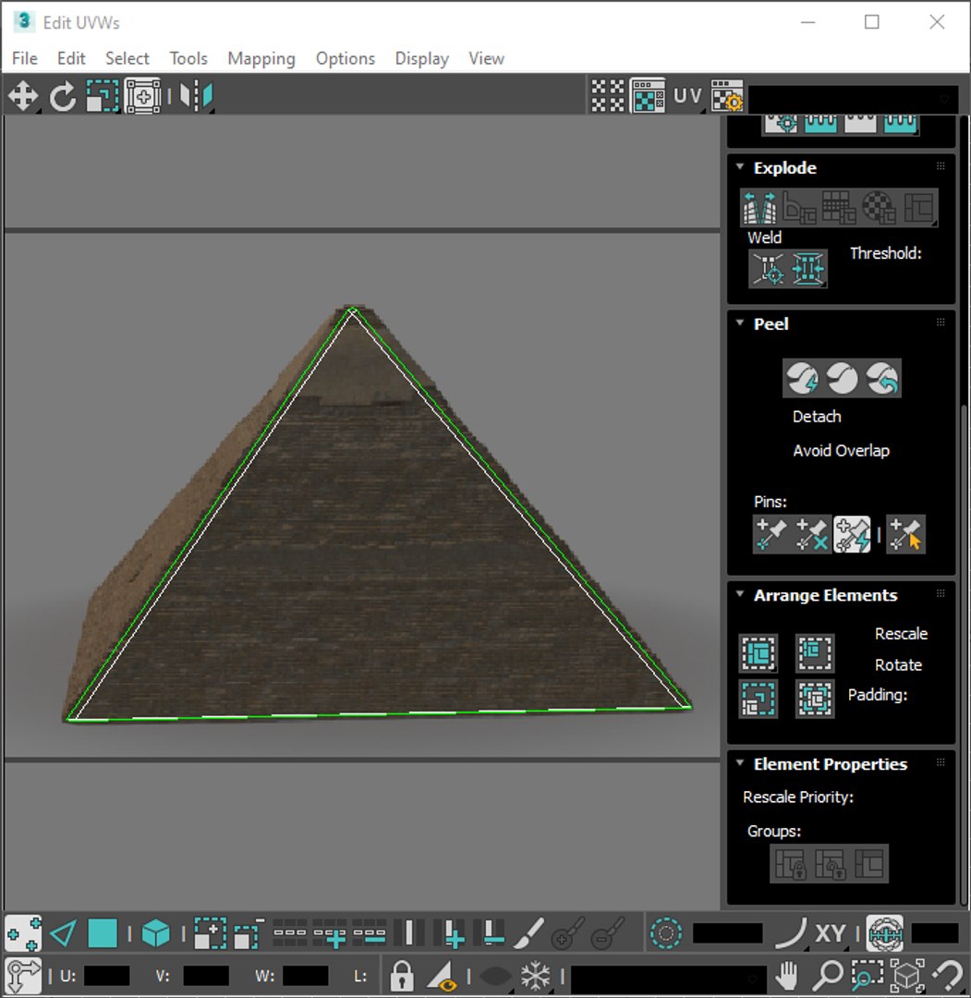Screen dimensions: 971x998
Task: Click Paint Select brush icon
Action: [x=528, y=933]
